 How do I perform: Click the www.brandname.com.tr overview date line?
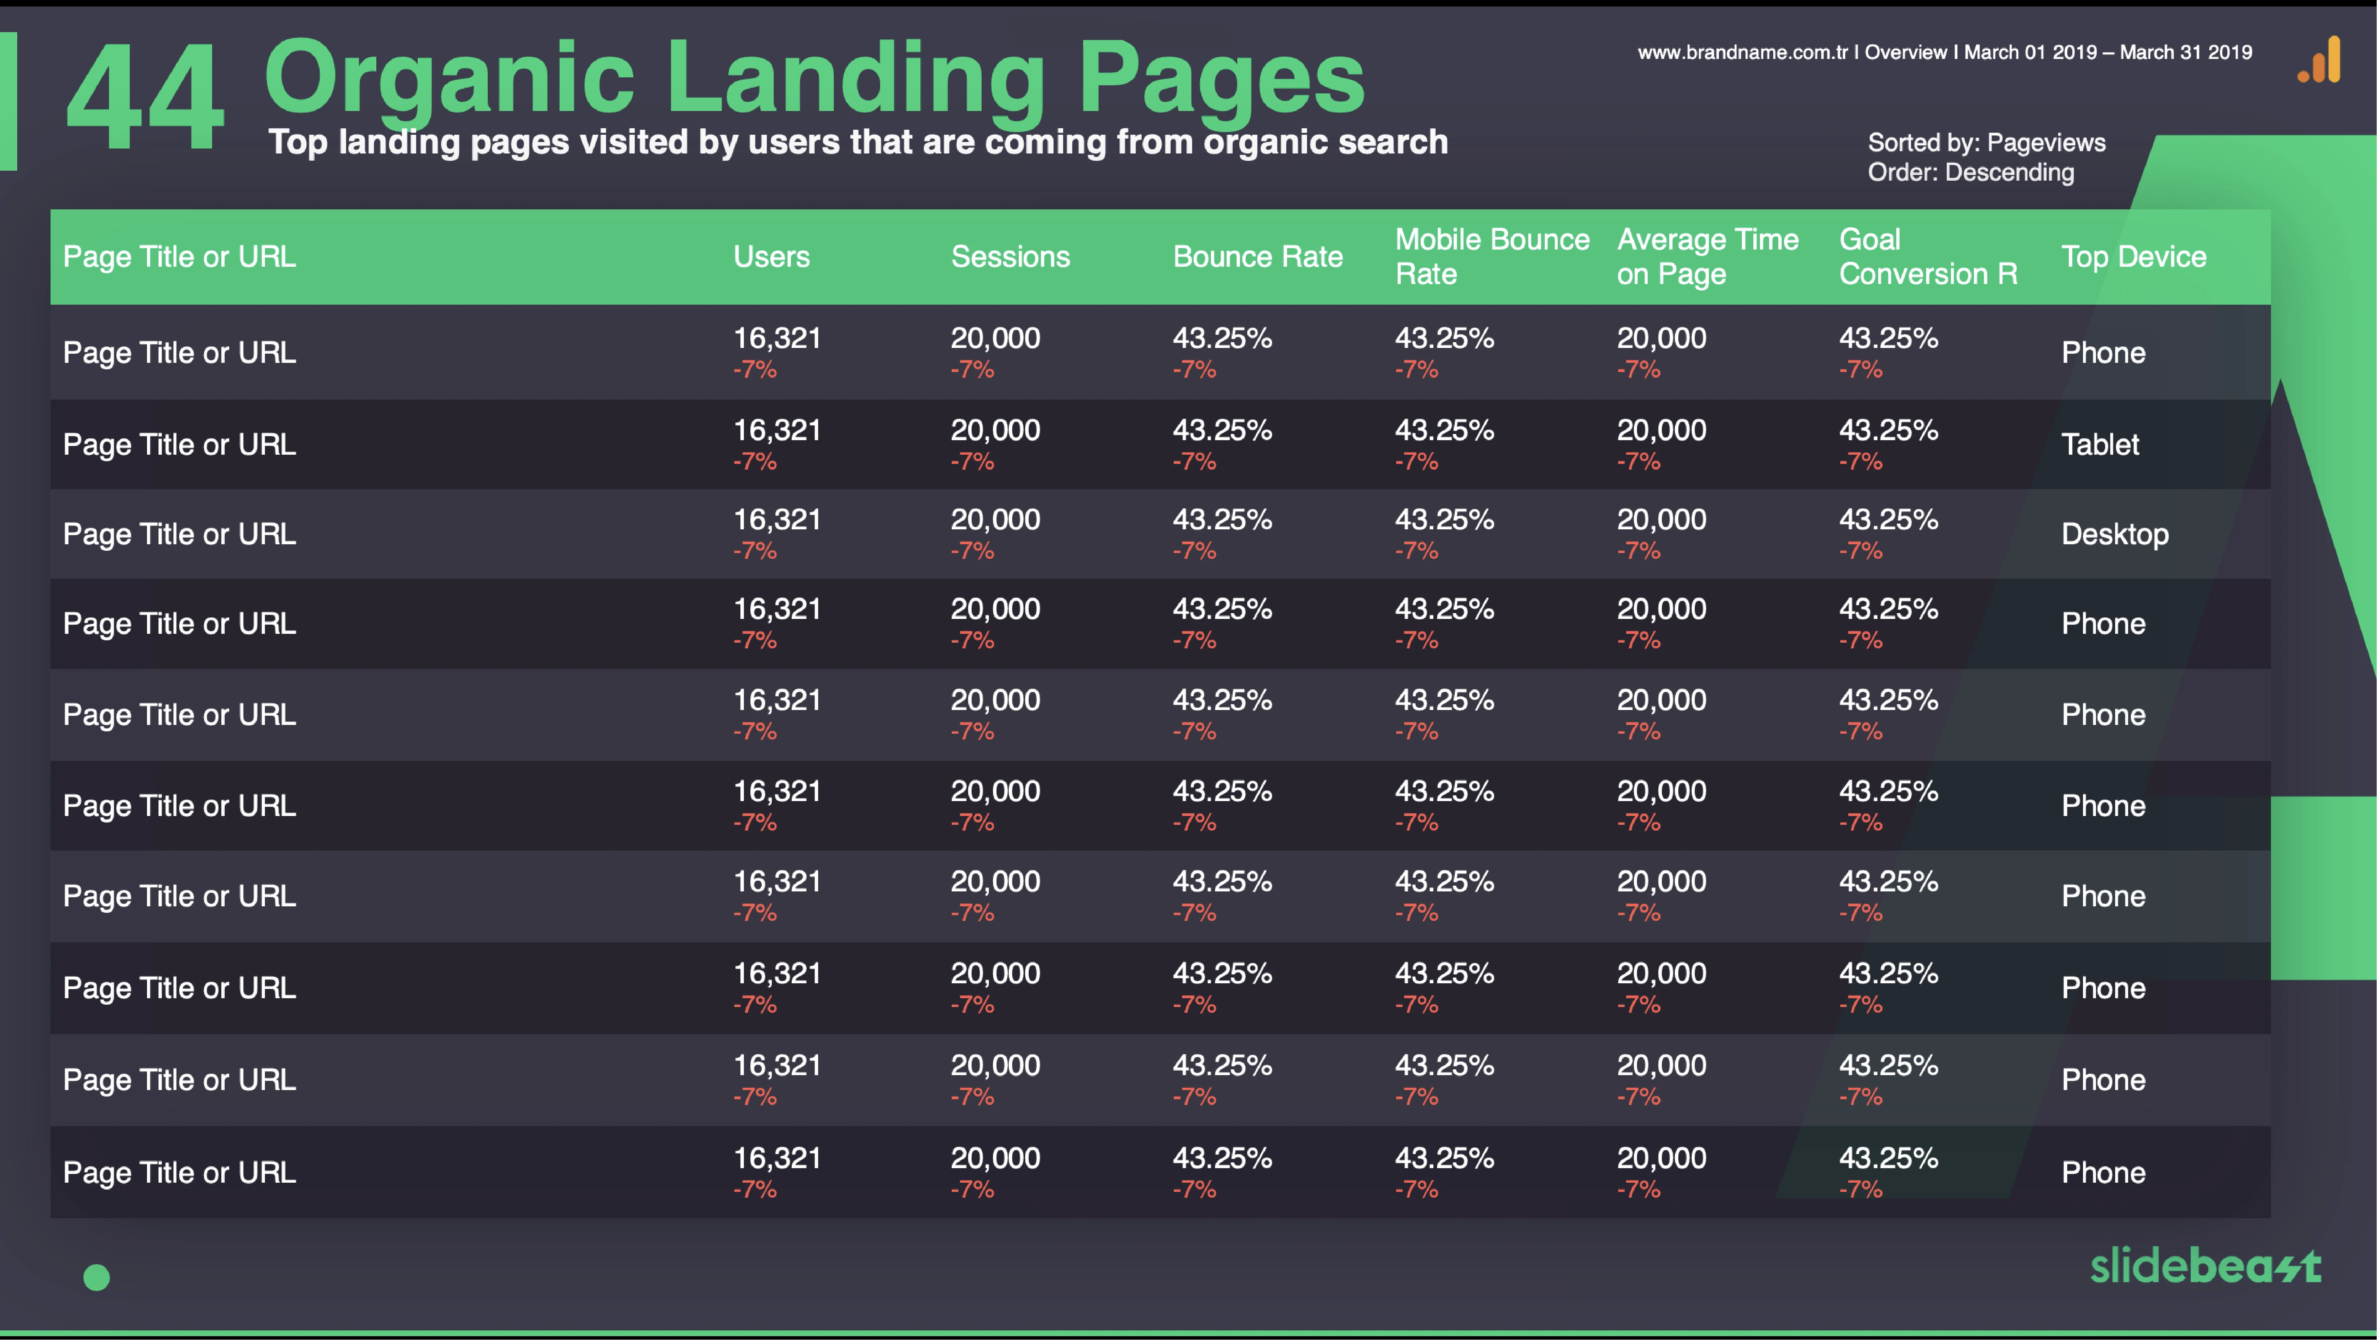coord(1945,52)
